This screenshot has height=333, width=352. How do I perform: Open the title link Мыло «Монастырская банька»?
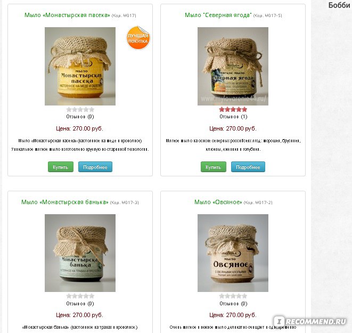coord(65,202)
